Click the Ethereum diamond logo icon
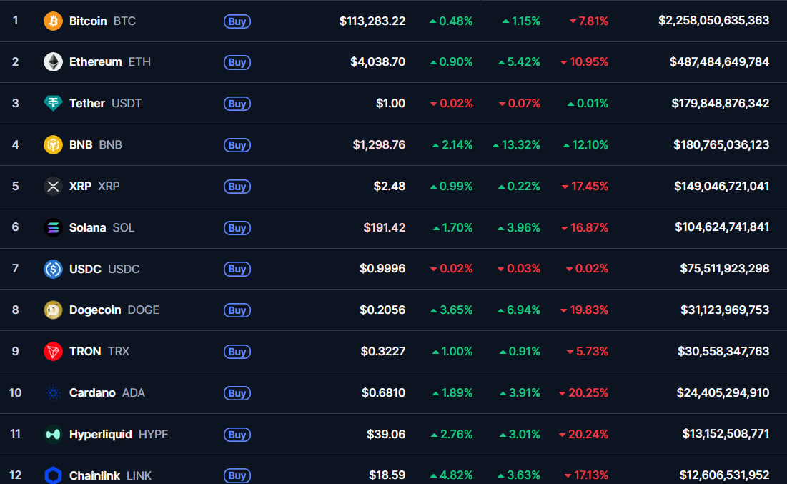The height and width of the screenshot is (484, 787). coord(53,62)
